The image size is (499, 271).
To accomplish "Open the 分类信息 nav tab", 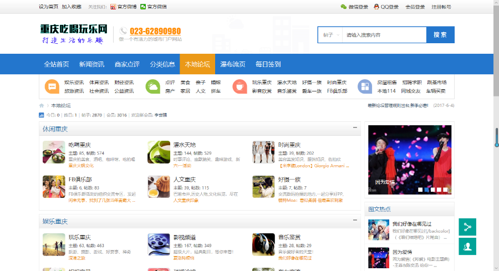I will [162, 64].
